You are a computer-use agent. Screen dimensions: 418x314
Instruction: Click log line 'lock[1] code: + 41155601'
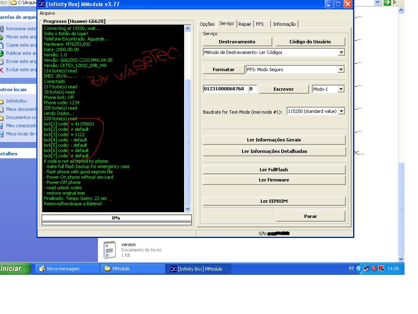click(69, 124)
